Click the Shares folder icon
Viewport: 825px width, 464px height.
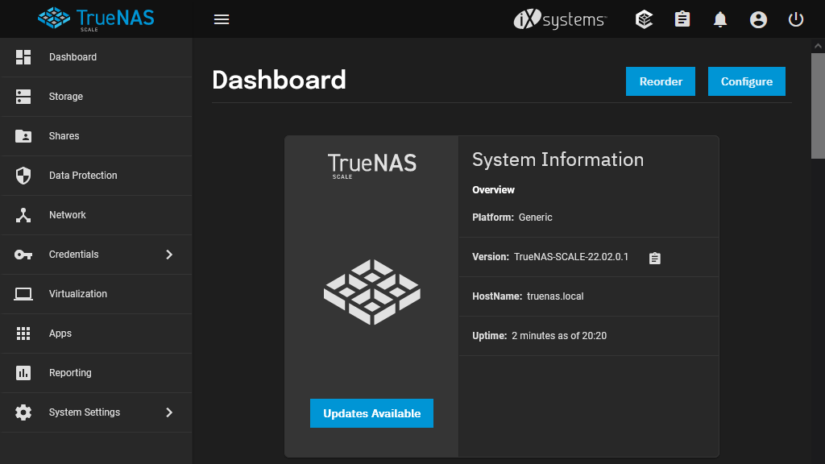click(x=23, y=135)
